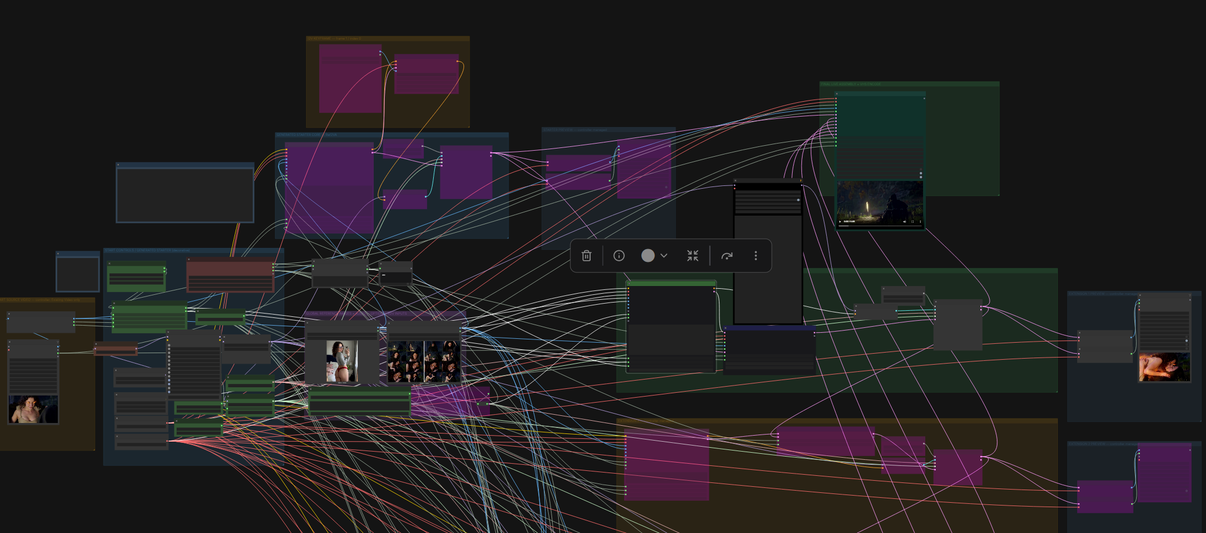Open more options in the selection toolbar
The image size is (1206, 533).
pos(756,256)
